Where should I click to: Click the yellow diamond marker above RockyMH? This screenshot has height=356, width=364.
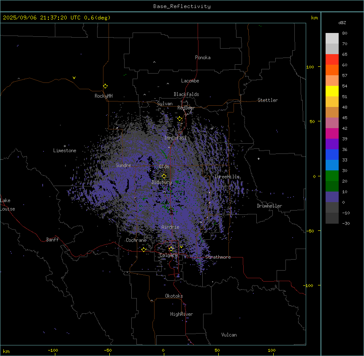tap(106, 86)
